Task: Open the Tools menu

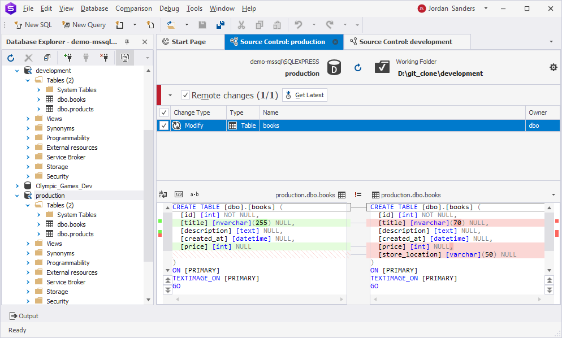Action: [194, 8]
